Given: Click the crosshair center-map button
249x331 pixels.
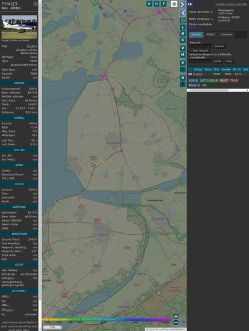Looking at the screenshot, I should tap(183, 20).
